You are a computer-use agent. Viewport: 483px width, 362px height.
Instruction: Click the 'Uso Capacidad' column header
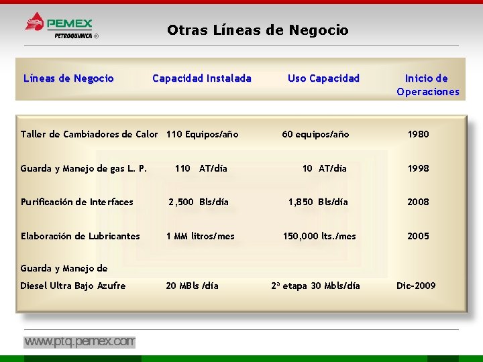pyautogui.click(x=323, y=78)
